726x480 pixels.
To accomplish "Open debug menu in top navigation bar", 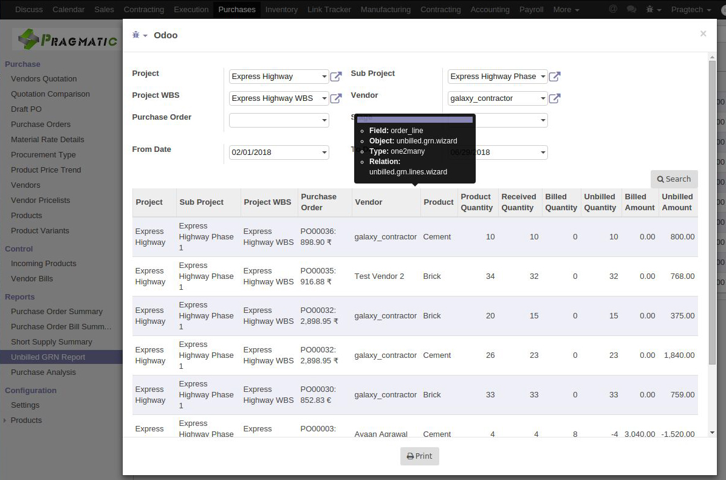I will tap(653, 9).
